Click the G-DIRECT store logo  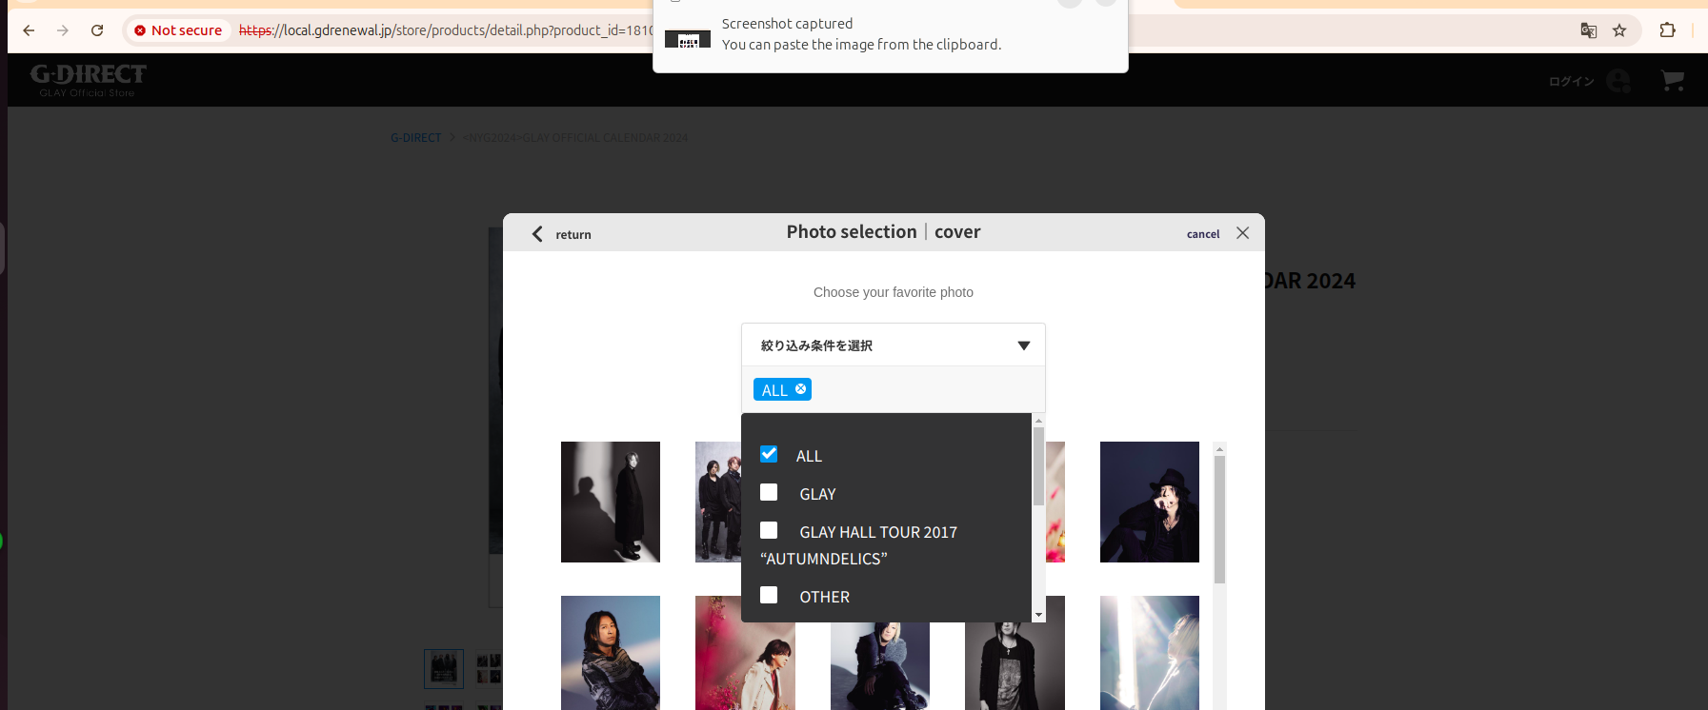coord(88,80)
